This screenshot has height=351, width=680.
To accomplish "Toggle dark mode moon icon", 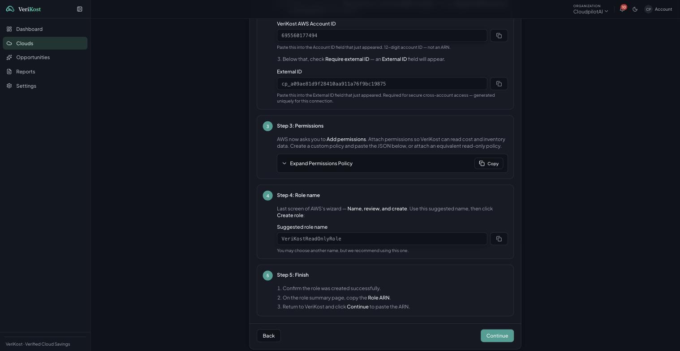I will (x=635, y=9).
